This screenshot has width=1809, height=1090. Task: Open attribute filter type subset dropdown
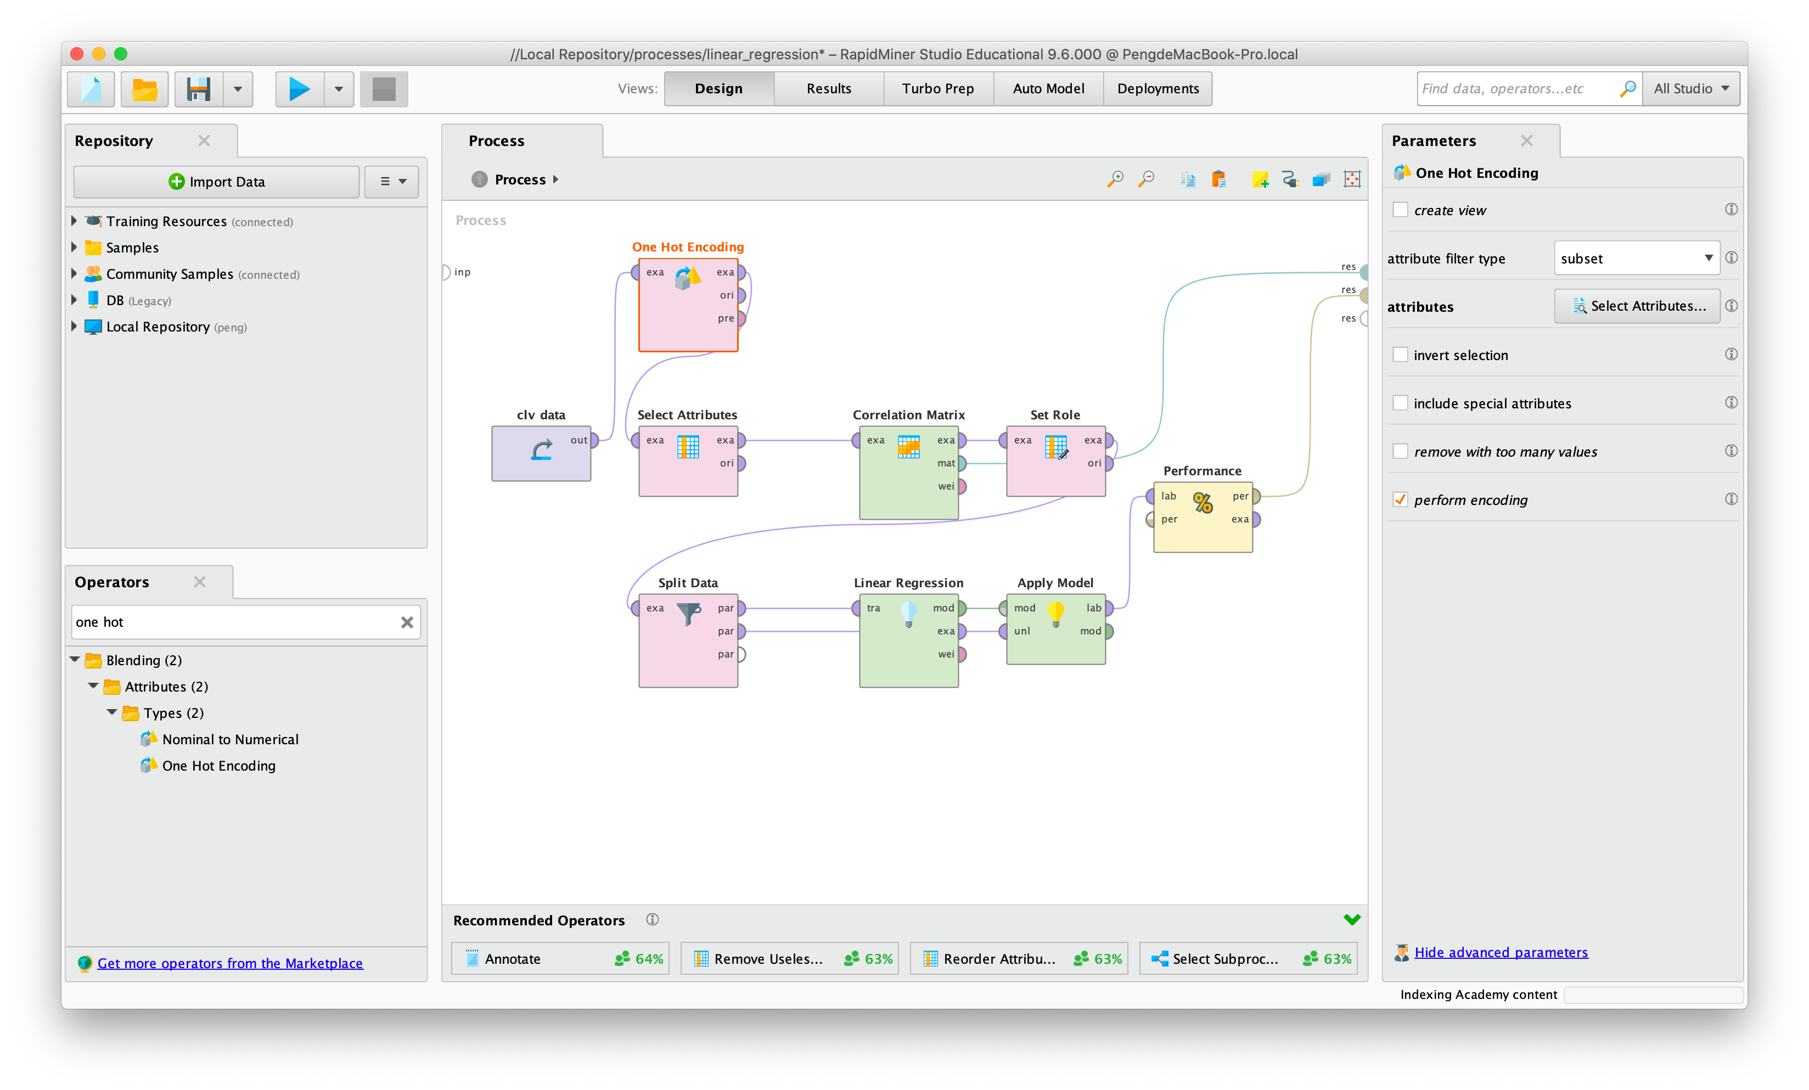click(x=1637, y=259)
